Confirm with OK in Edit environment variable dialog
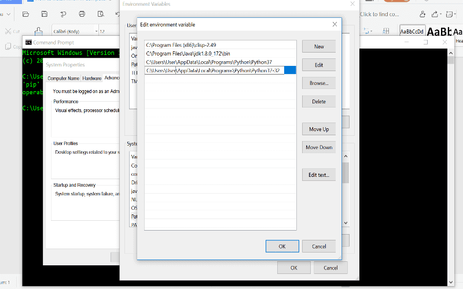 [x=282, y=246]
